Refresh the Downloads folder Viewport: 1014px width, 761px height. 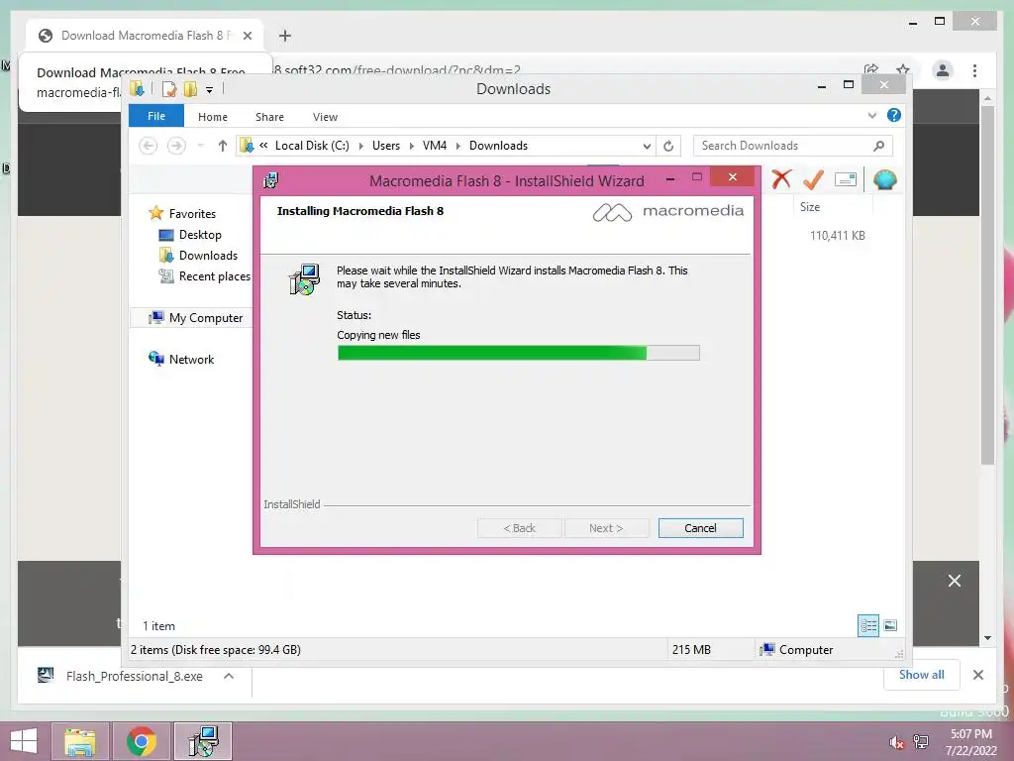[x=668, y=147]
